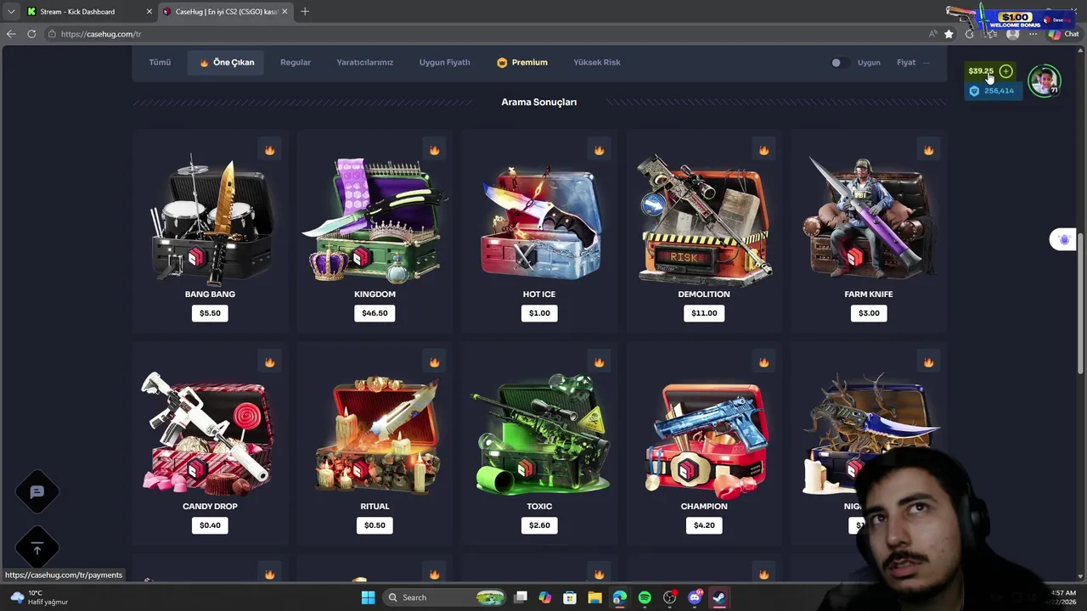Click the $39.25 wallet balance
1087x611 pixels.
coord(981,71)
